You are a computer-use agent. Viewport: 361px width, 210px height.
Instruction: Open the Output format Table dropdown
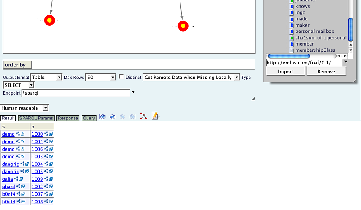coord(46,77)
